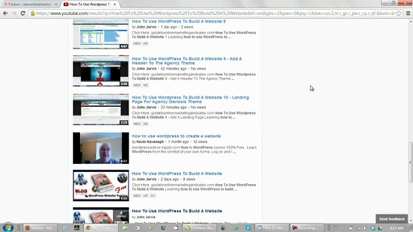Click the address bar URL field
This screenshot has width=413, height=232.
tap(213, 13)
